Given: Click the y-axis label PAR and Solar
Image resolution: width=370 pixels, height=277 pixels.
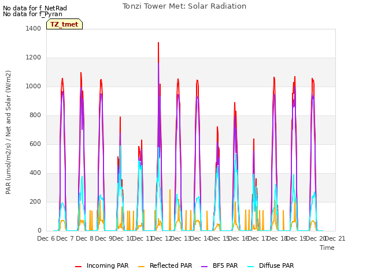Looking at the screenshot, I should tap(8, 132).
